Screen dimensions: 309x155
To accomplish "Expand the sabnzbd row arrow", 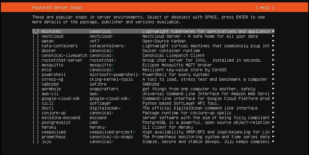I will (x=273, y=84).
